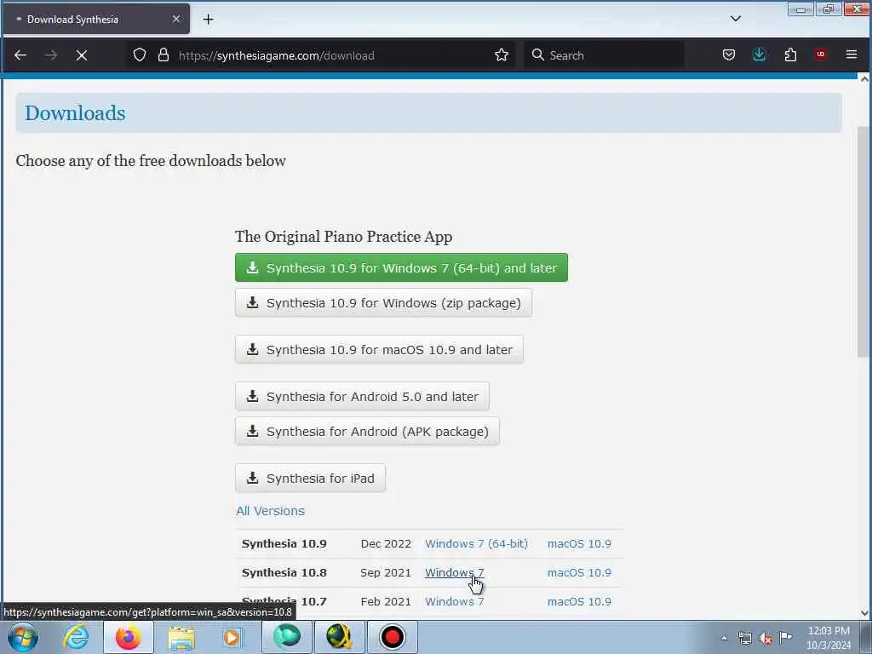872x654 pixels.
Task: Open the Pocket save icon
Action: [x=729, y=54]
